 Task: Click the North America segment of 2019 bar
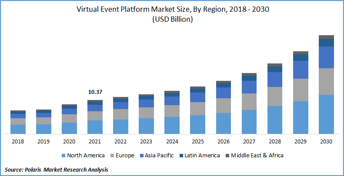point(43,129)
